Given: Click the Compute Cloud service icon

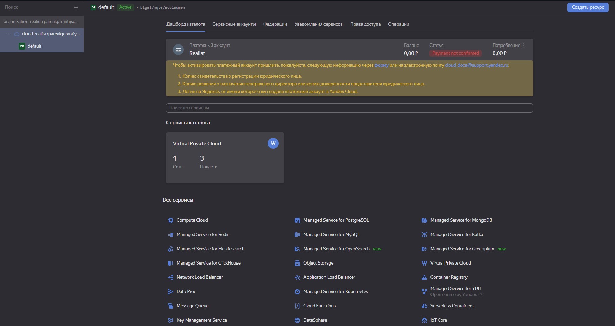Looking at the screenshot, I should (170, 220).
